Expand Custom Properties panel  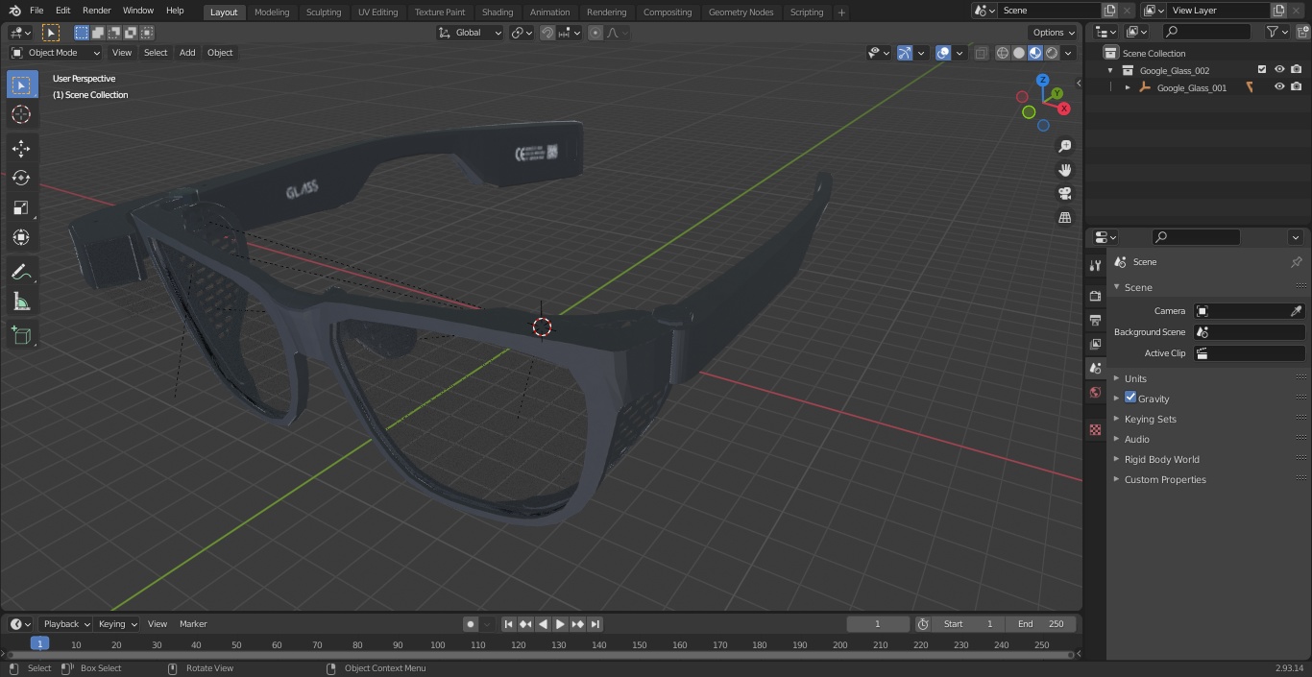tap(1165, 479)
